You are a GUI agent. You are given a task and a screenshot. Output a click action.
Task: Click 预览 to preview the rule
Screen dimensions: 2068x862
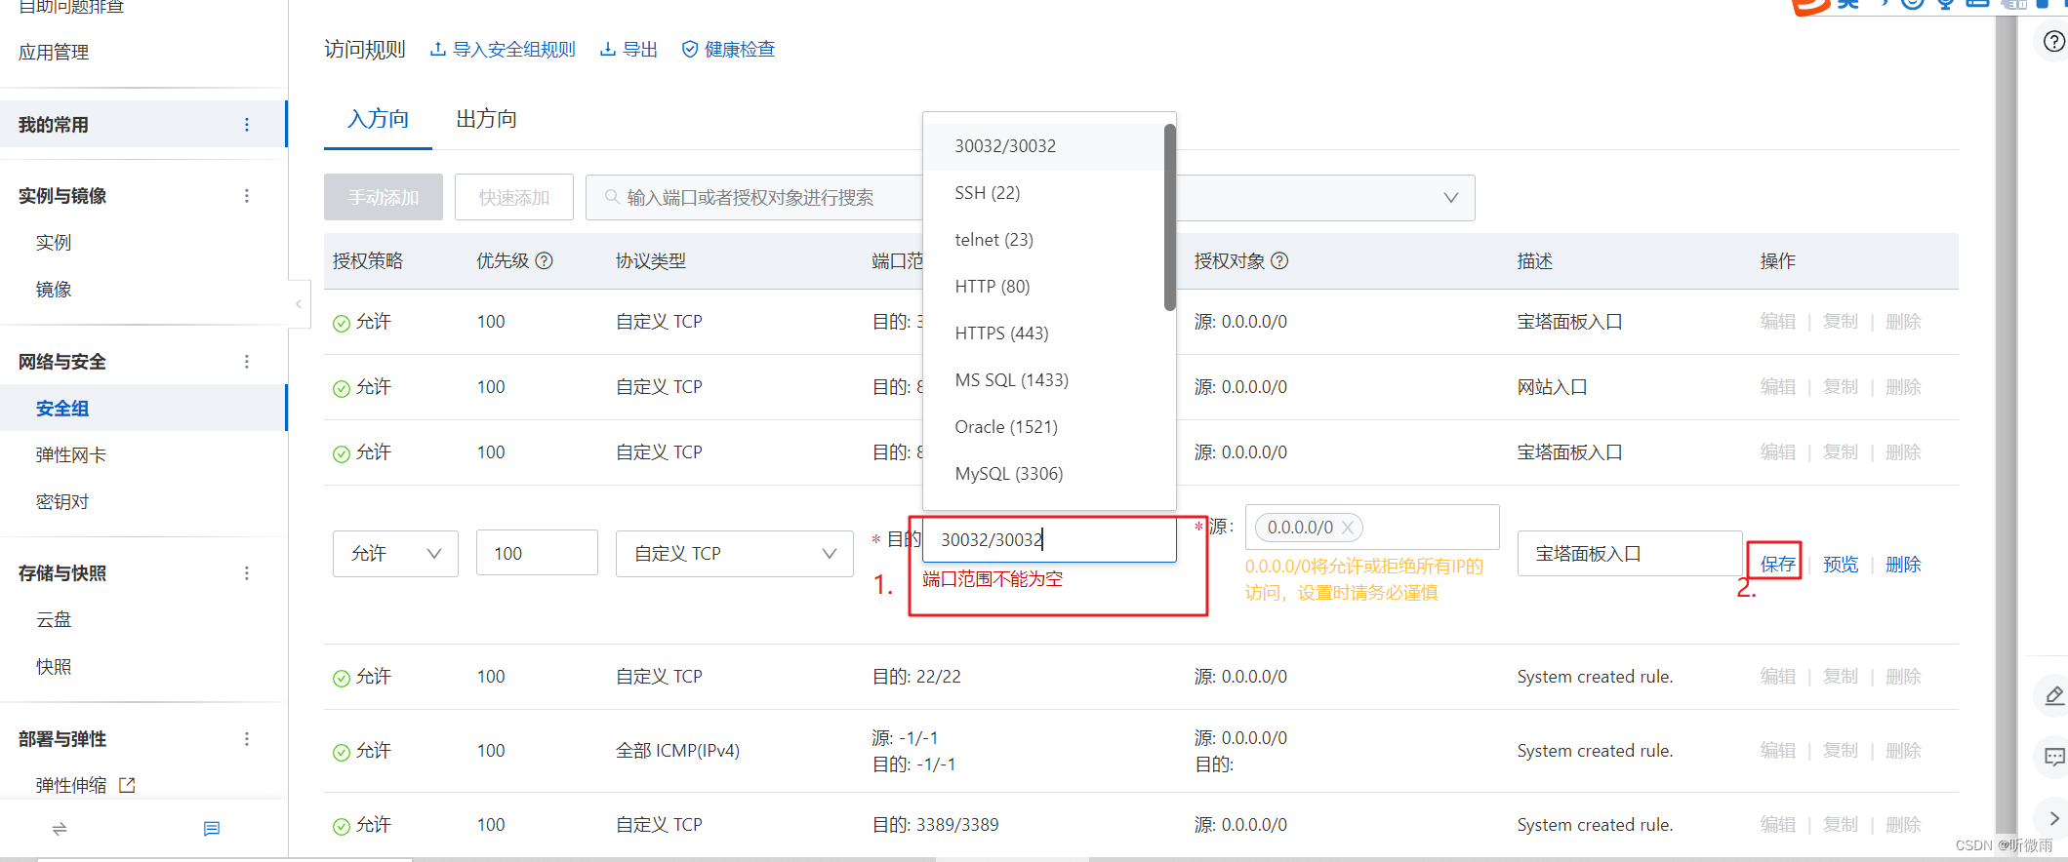tap(1841, 565)
